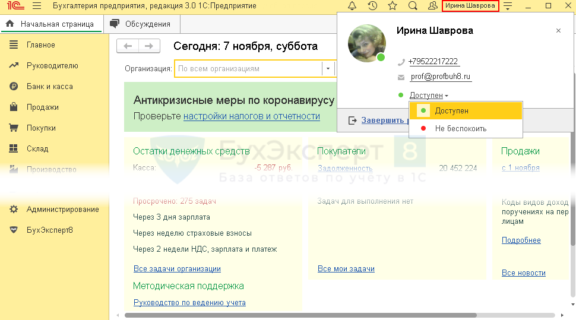Click the notifications bell icon
This screenshot has width=576, height=320.
point(352,6)
